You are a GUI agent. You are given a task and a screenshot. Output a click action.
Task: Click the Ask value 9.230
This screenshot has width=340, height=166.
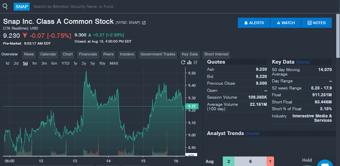pyautogui.click(x=261, y=69)
